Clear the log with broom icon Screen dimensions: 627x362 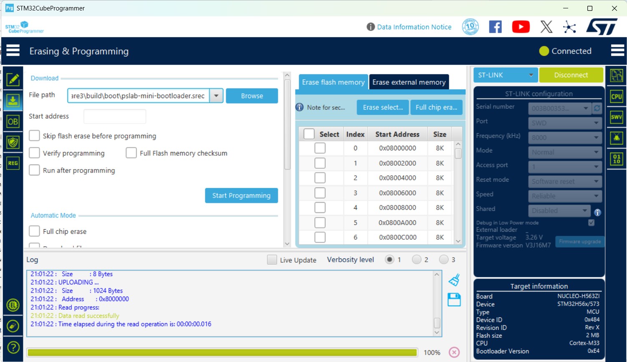tap(454, 280)
